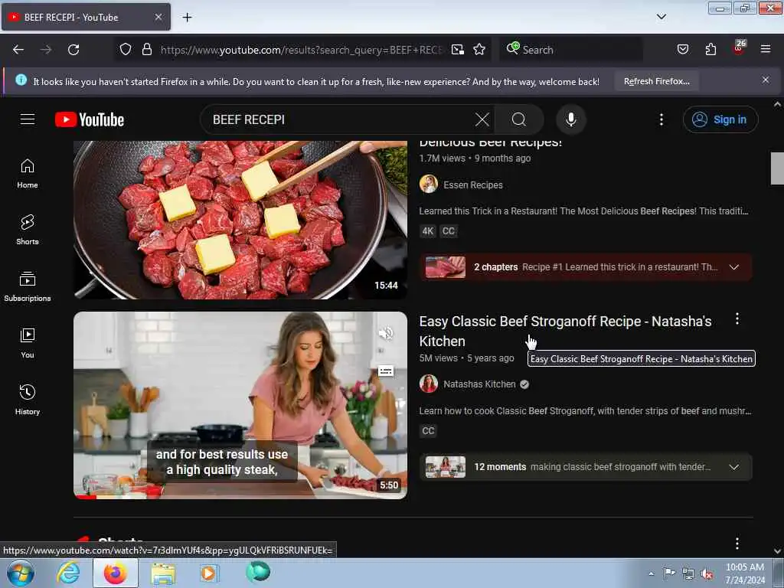Click the Action Center flag tray icon

pos(669,573)
